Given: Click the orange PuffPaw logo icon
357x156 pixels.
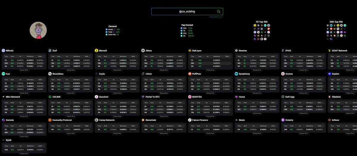Looking at the screenshot, I should (x=190, y=74).
